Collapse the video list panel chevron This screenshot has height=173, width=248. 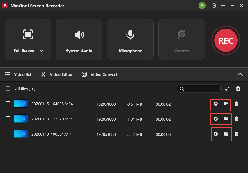pos(240,74)
